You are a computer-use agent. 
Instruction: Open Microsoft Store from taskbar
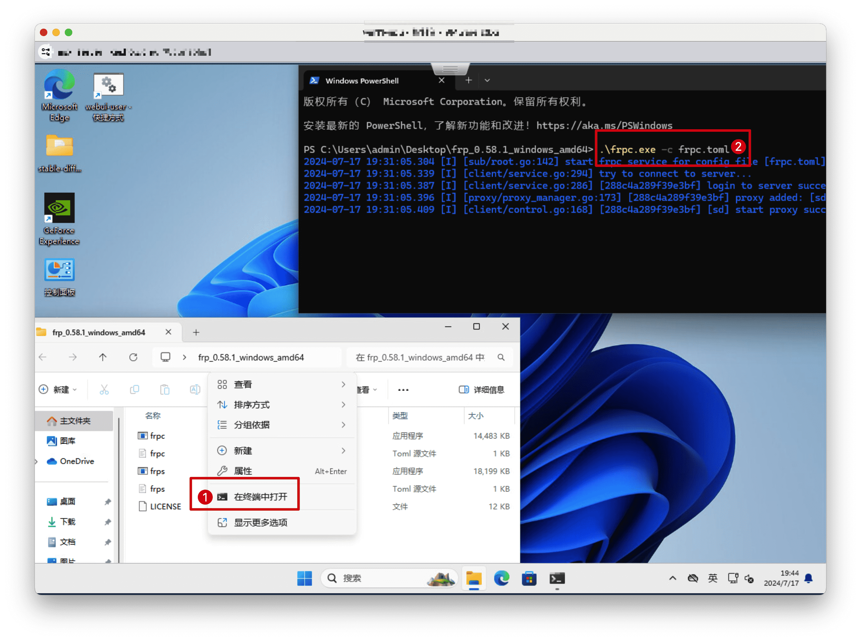[529, 578]
